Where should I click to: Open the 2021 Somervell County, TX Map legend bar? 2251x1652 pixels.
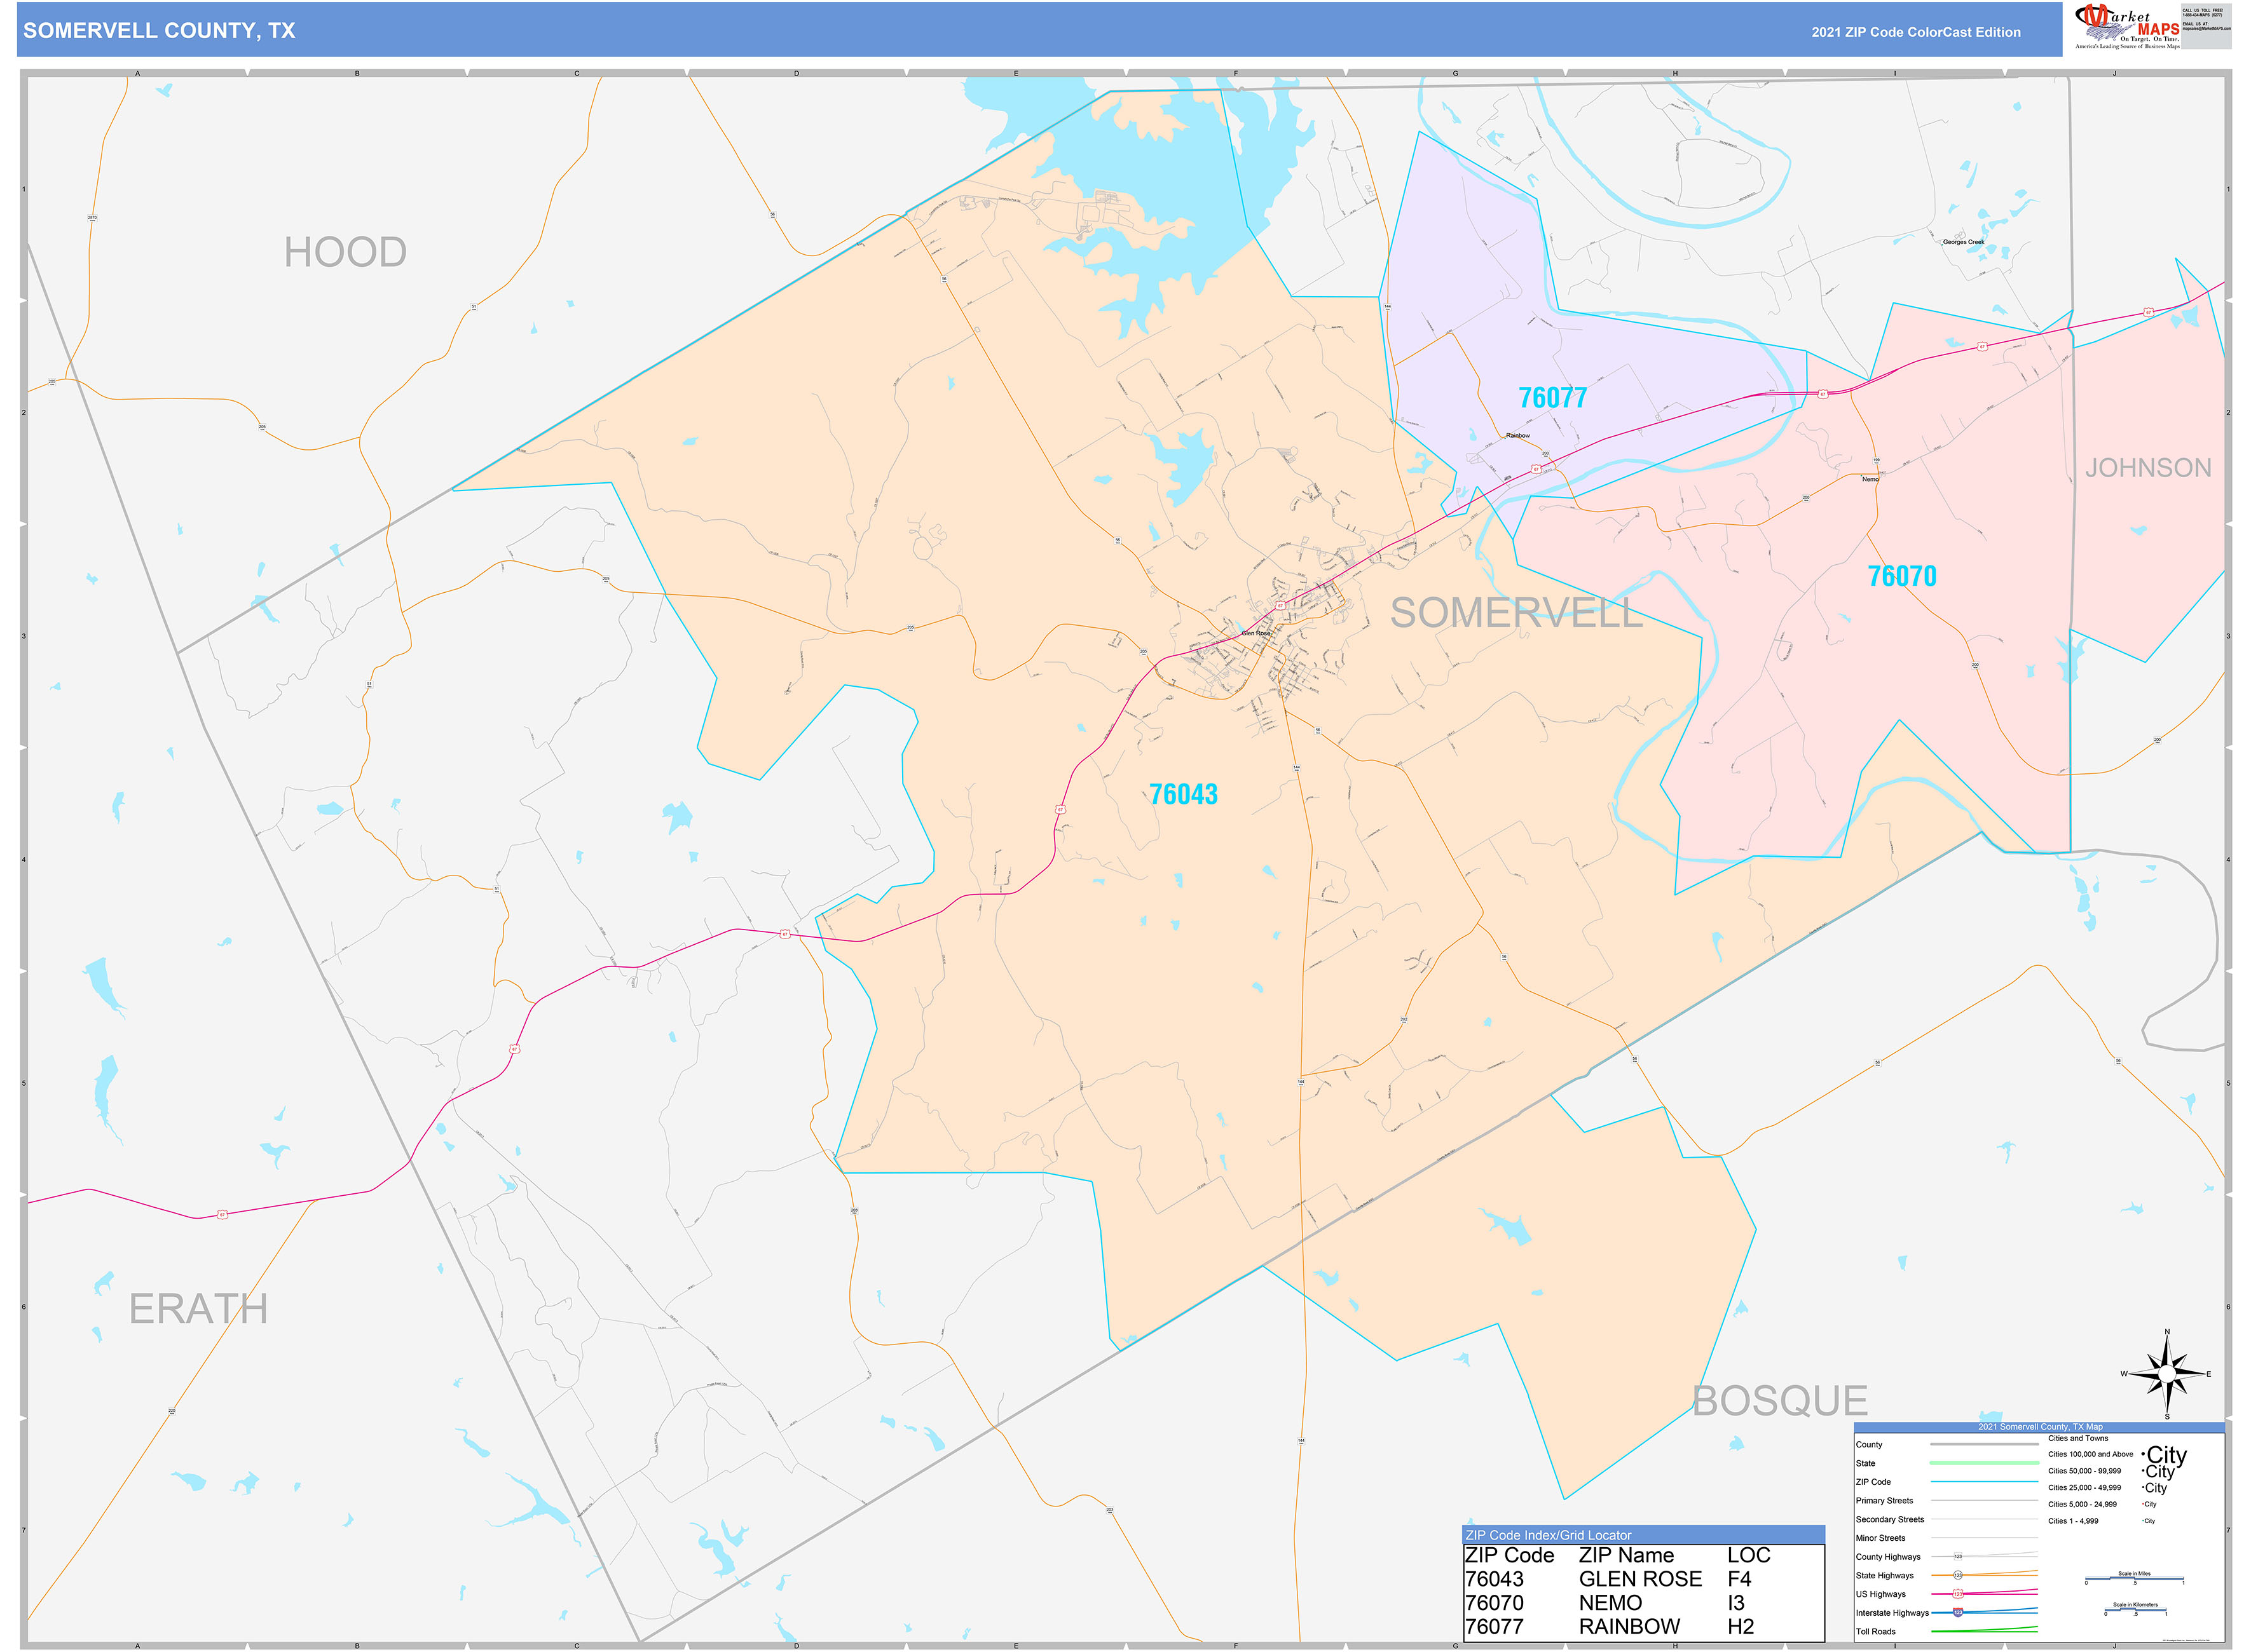click(x=2041, y=1427)
